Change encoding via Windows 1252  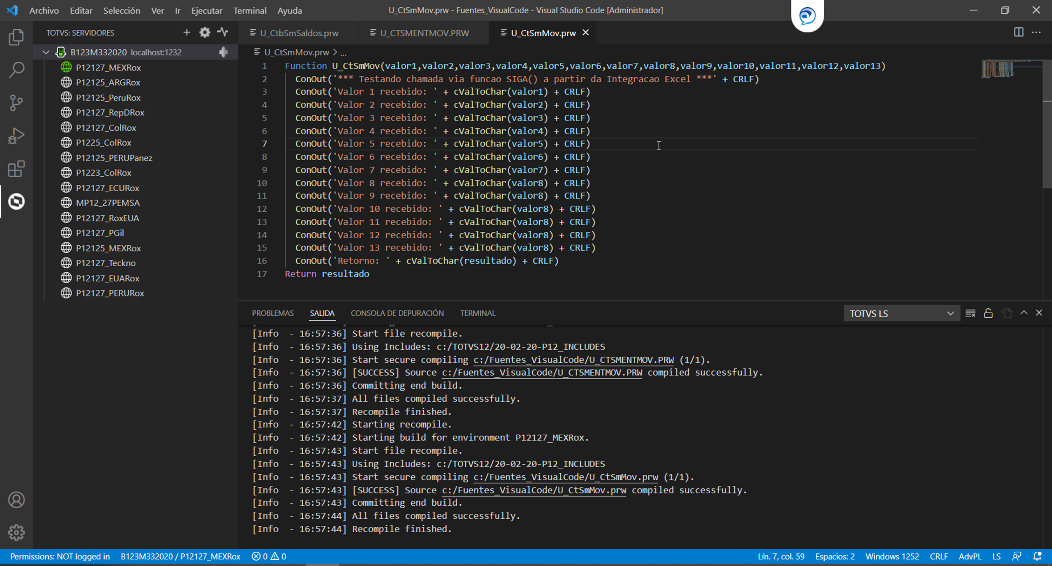click(892, 556)
